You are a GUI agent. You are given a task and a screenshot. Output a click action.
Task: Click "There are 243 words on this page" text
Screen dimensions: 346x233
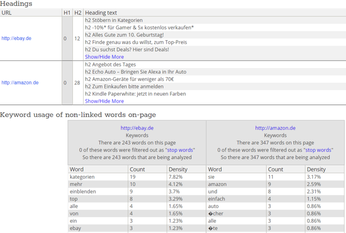tap(137, 143)
